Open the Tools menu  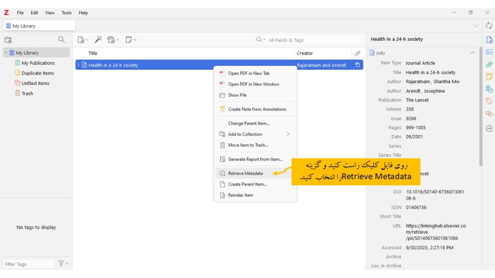tap(66, 13)
